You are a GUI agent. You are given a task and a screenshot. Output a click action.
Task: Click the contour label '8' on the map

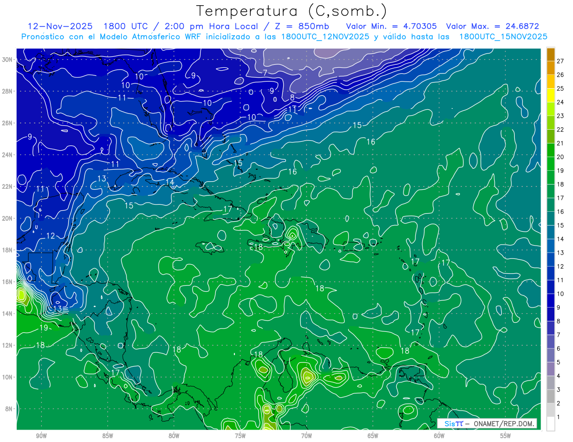(x=292, y=98)
